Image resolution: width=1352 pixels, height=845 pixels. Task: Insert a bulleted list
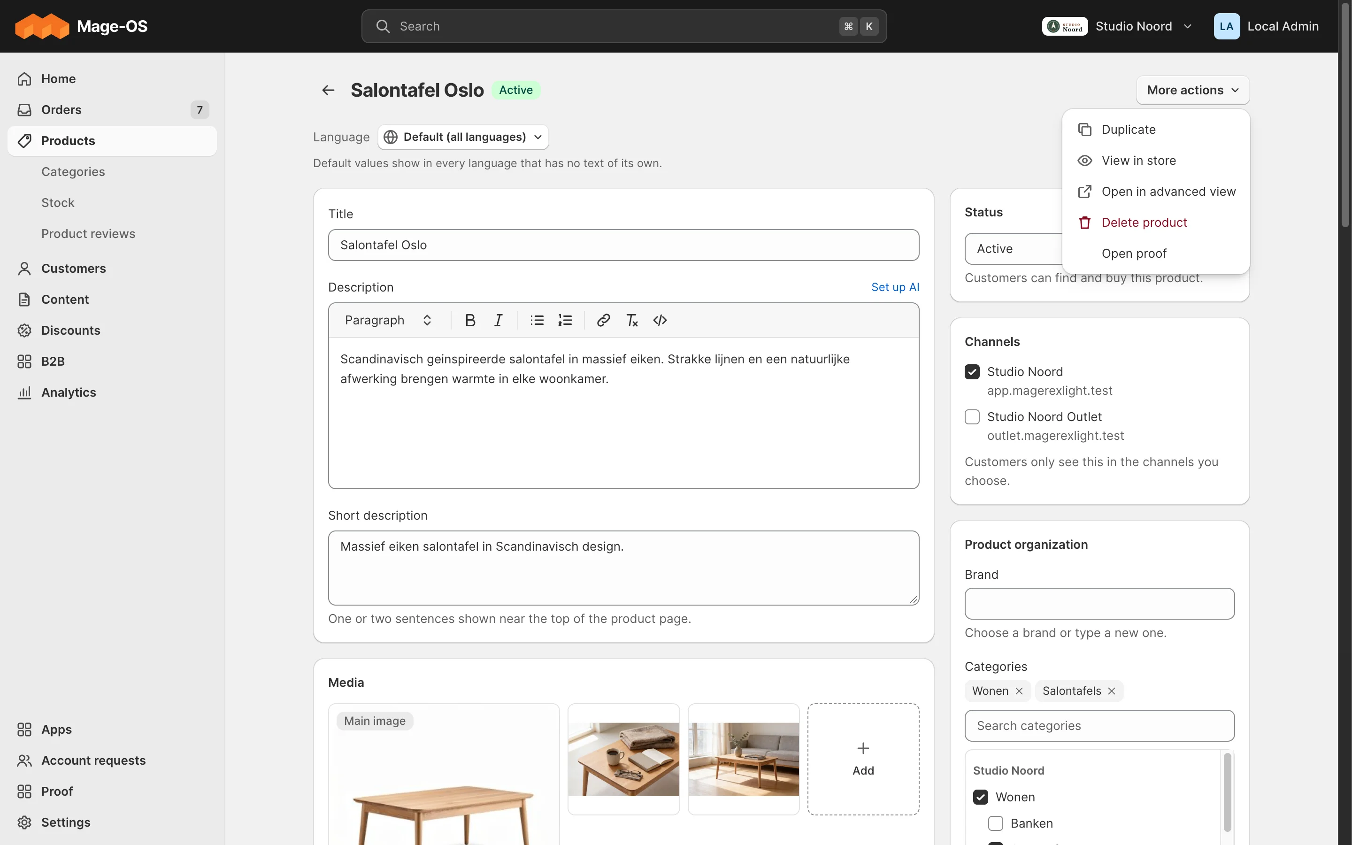coord(537,320)
